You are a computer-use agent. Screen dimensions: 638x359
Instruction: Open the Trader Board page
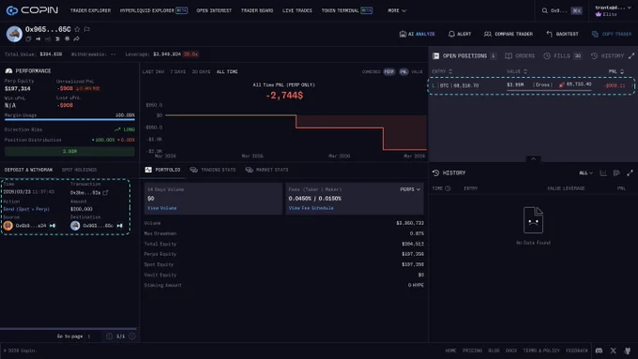[257, 10]
